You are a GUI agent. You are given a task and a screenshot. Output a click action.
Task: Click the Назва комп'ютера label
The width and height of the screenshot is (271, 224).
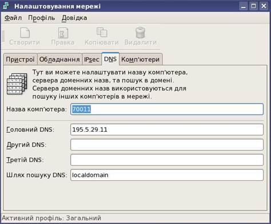[x=37, y=109]
